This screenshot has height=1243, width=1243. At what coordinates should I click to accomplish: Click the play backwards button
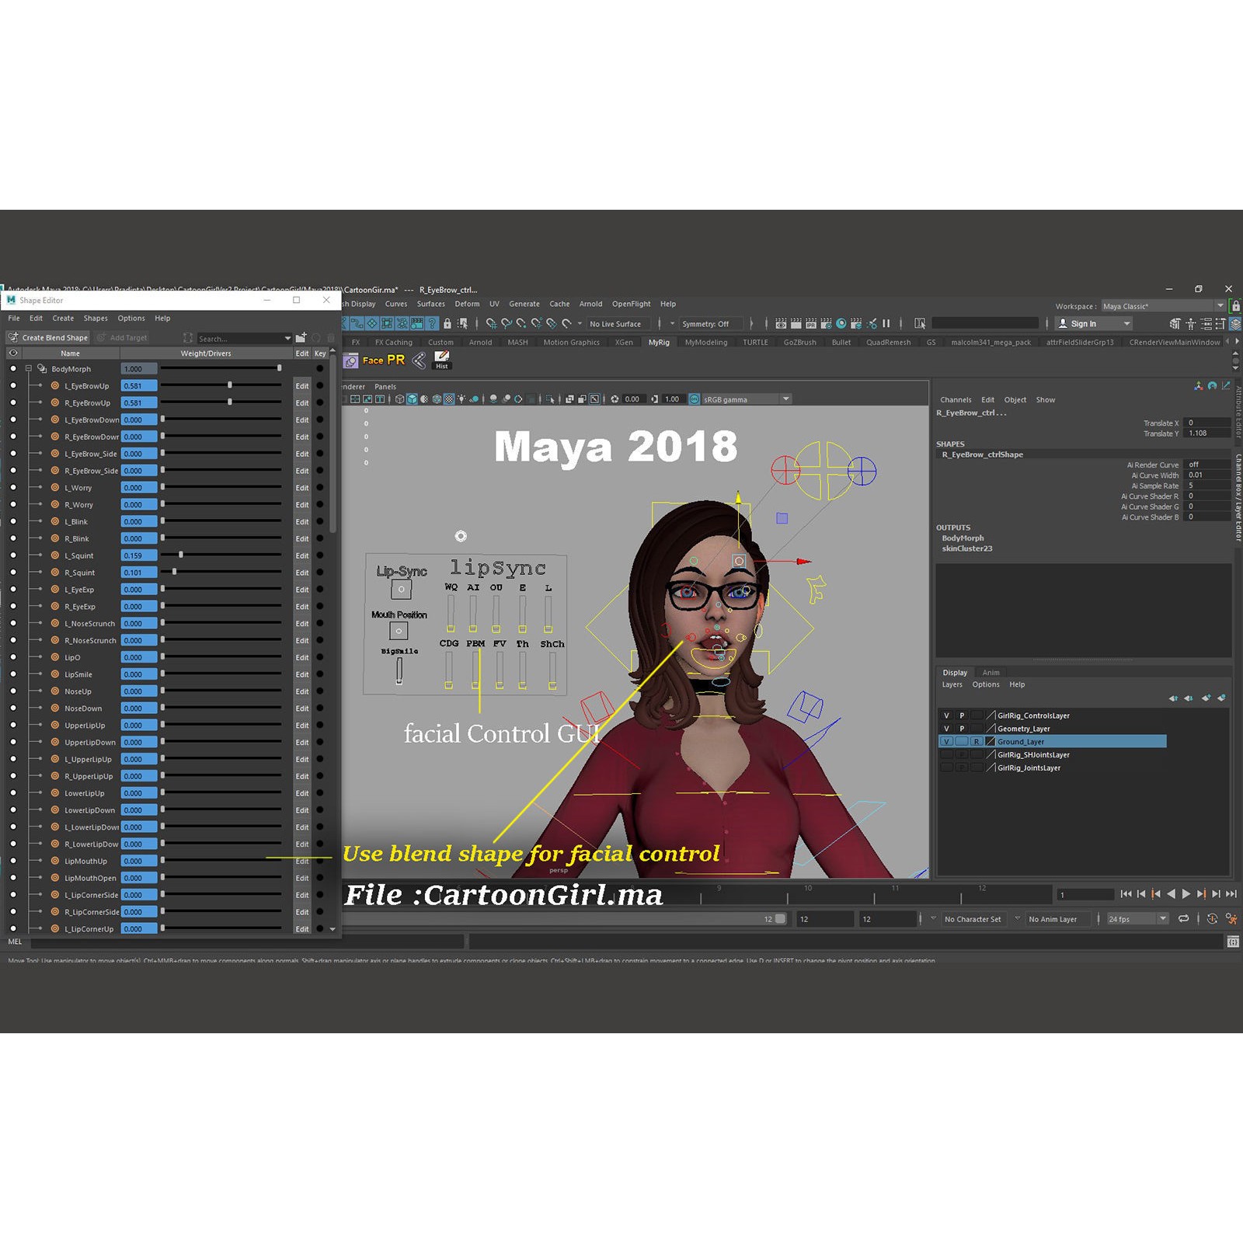point(1171,893)
